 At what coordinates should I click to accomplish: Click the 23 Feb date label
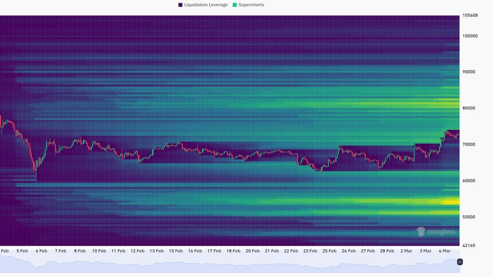point(310,251)
